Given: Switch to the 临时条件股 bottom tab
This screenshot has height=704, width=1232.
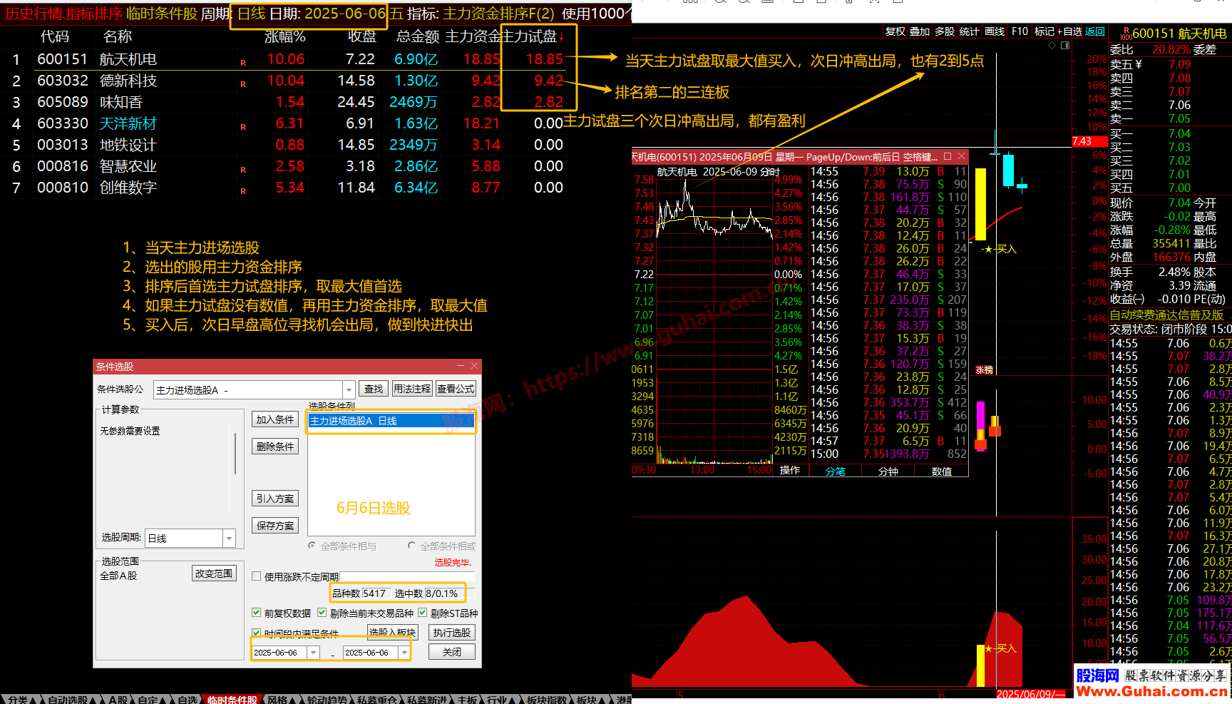Looking at the screenshot, I should 232,699.
